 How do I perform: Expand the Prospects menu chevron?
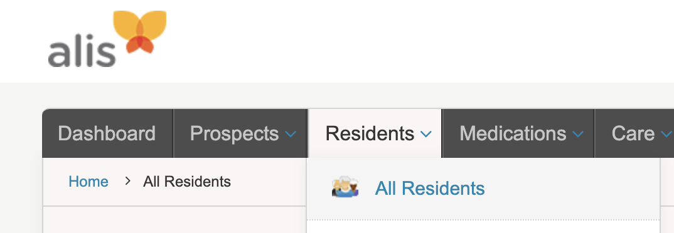tap(291, 134)
